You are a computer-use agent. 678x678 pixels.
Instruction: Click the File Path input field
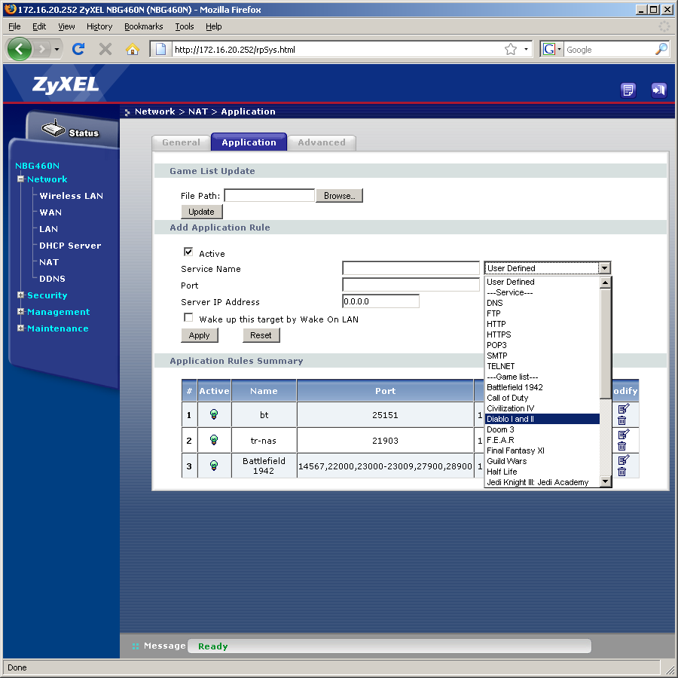pyautogui.click(x=270, y=195)
